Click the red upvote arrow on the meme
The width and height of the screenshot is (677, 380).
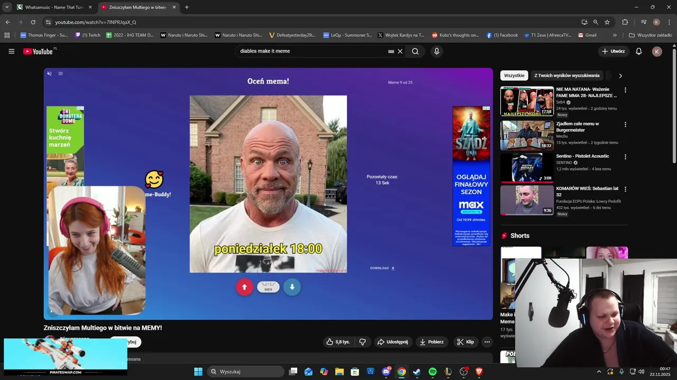pos(244,287)
